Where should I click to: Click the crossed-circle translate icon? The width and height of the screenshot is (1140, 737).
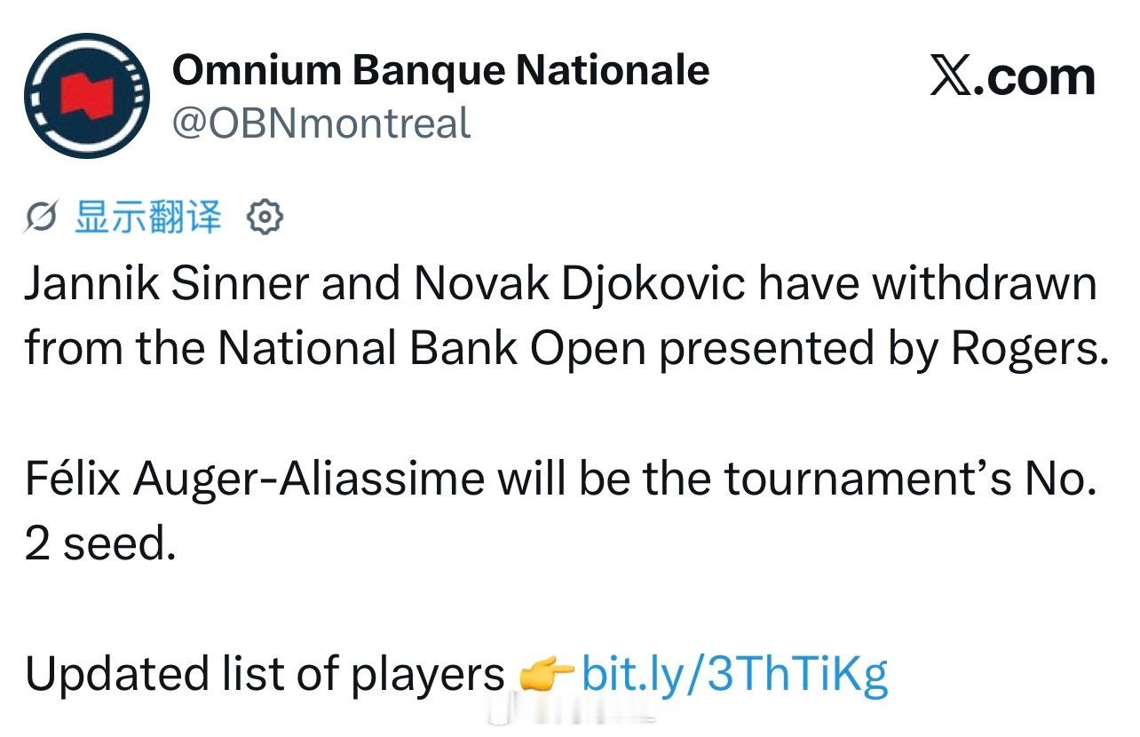tap(42, 217)
